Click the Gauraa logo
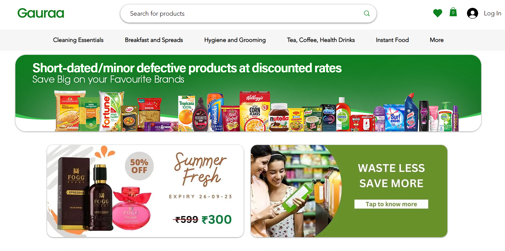The height and width of the screenshot is (251, 505). point(41,13)
